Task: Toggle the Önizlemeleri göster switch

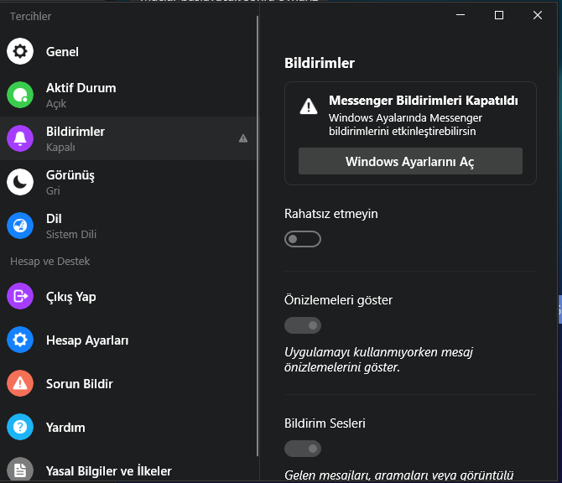Action: [303, 325]
